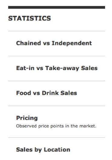Viewport: 112px width, 160px height.
Task: Click the word 'Location' in the last entry
Action: [57, 150]
